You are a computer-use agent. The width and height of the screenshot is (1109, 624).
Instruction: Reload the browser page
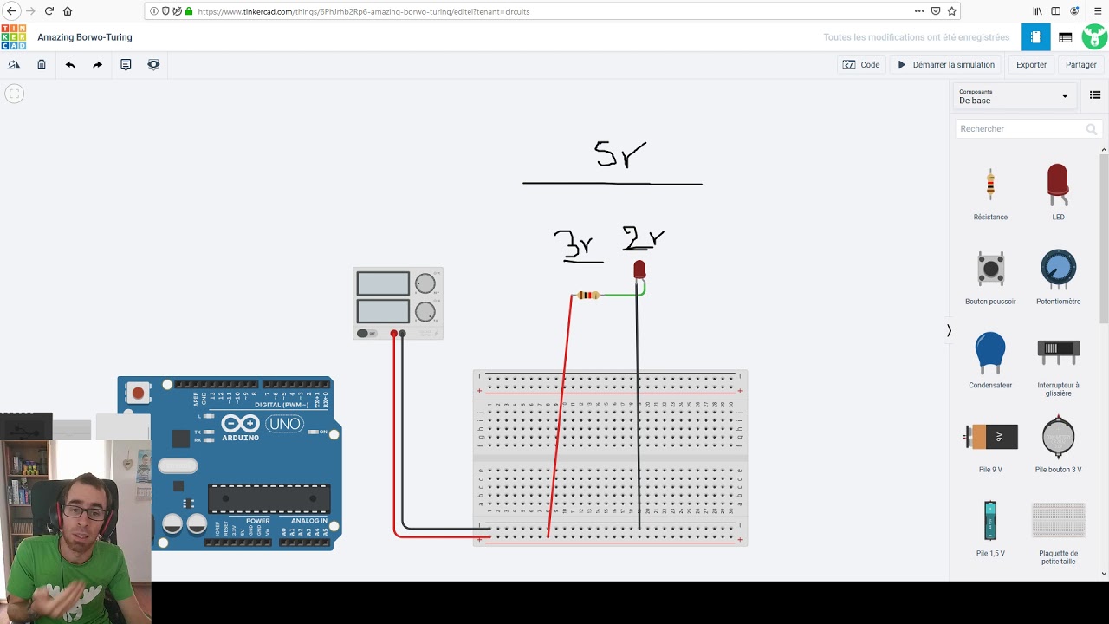pos(49,11)
